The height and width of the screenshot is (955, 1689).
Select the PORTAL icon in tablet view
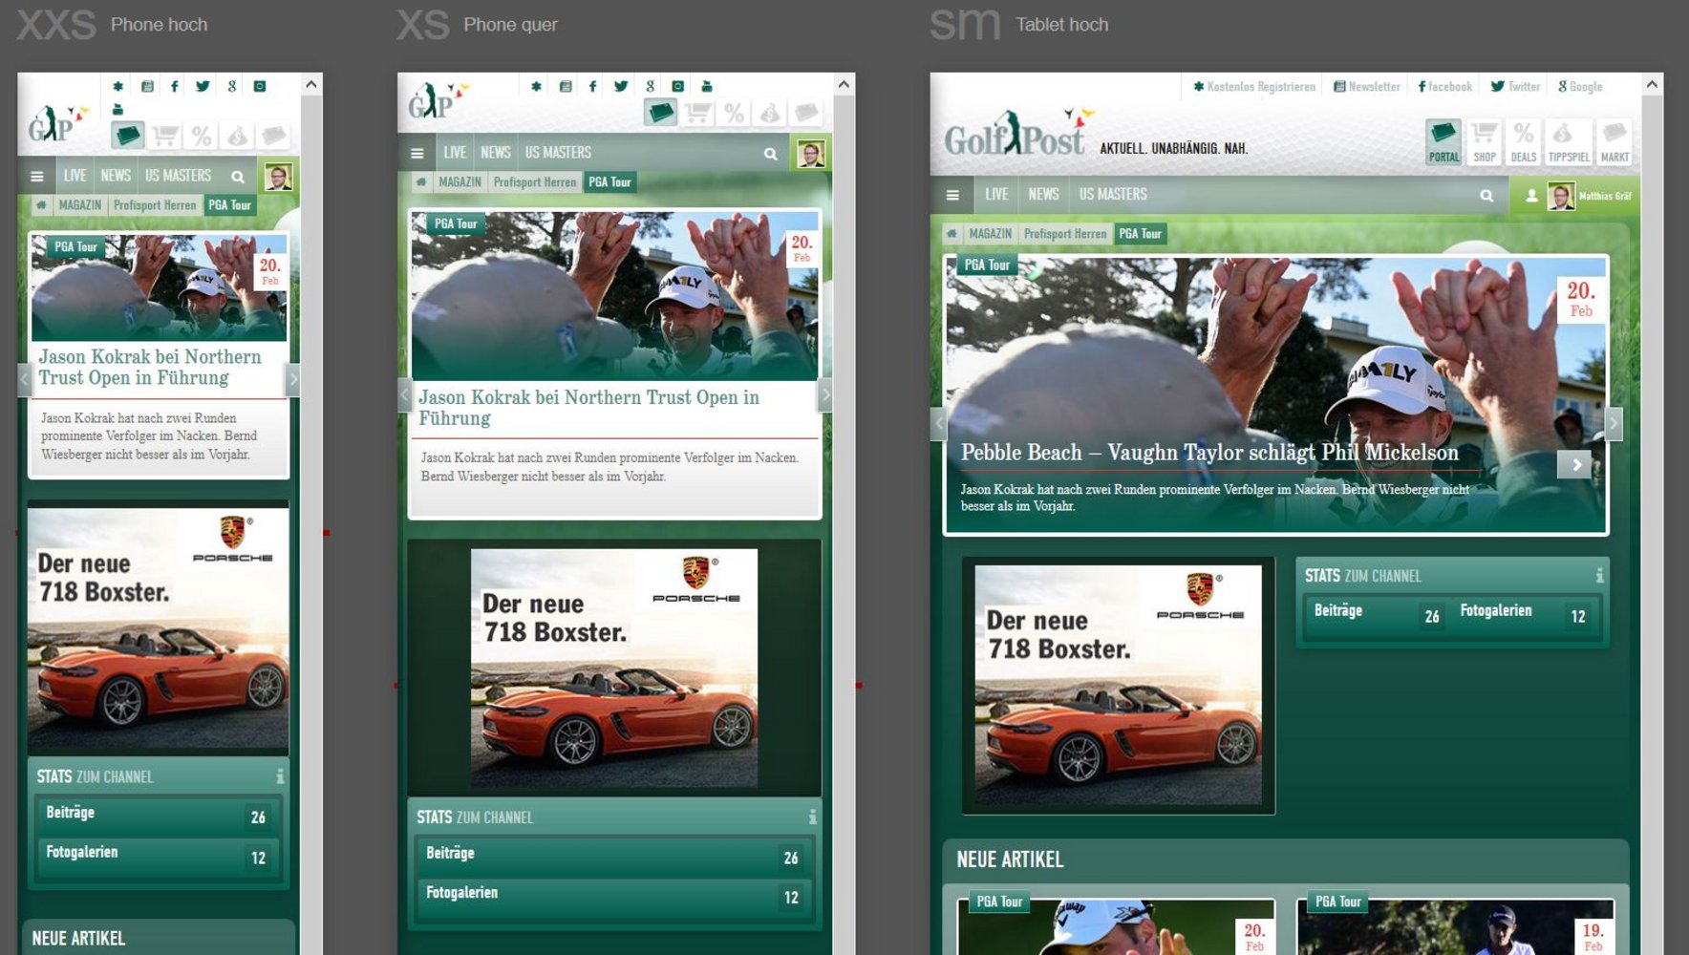pos(1443,142)
